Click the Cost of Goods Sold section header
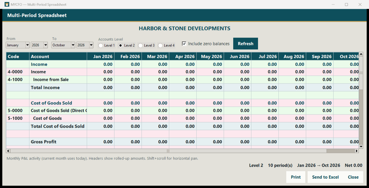 click(x=51, y=103)
